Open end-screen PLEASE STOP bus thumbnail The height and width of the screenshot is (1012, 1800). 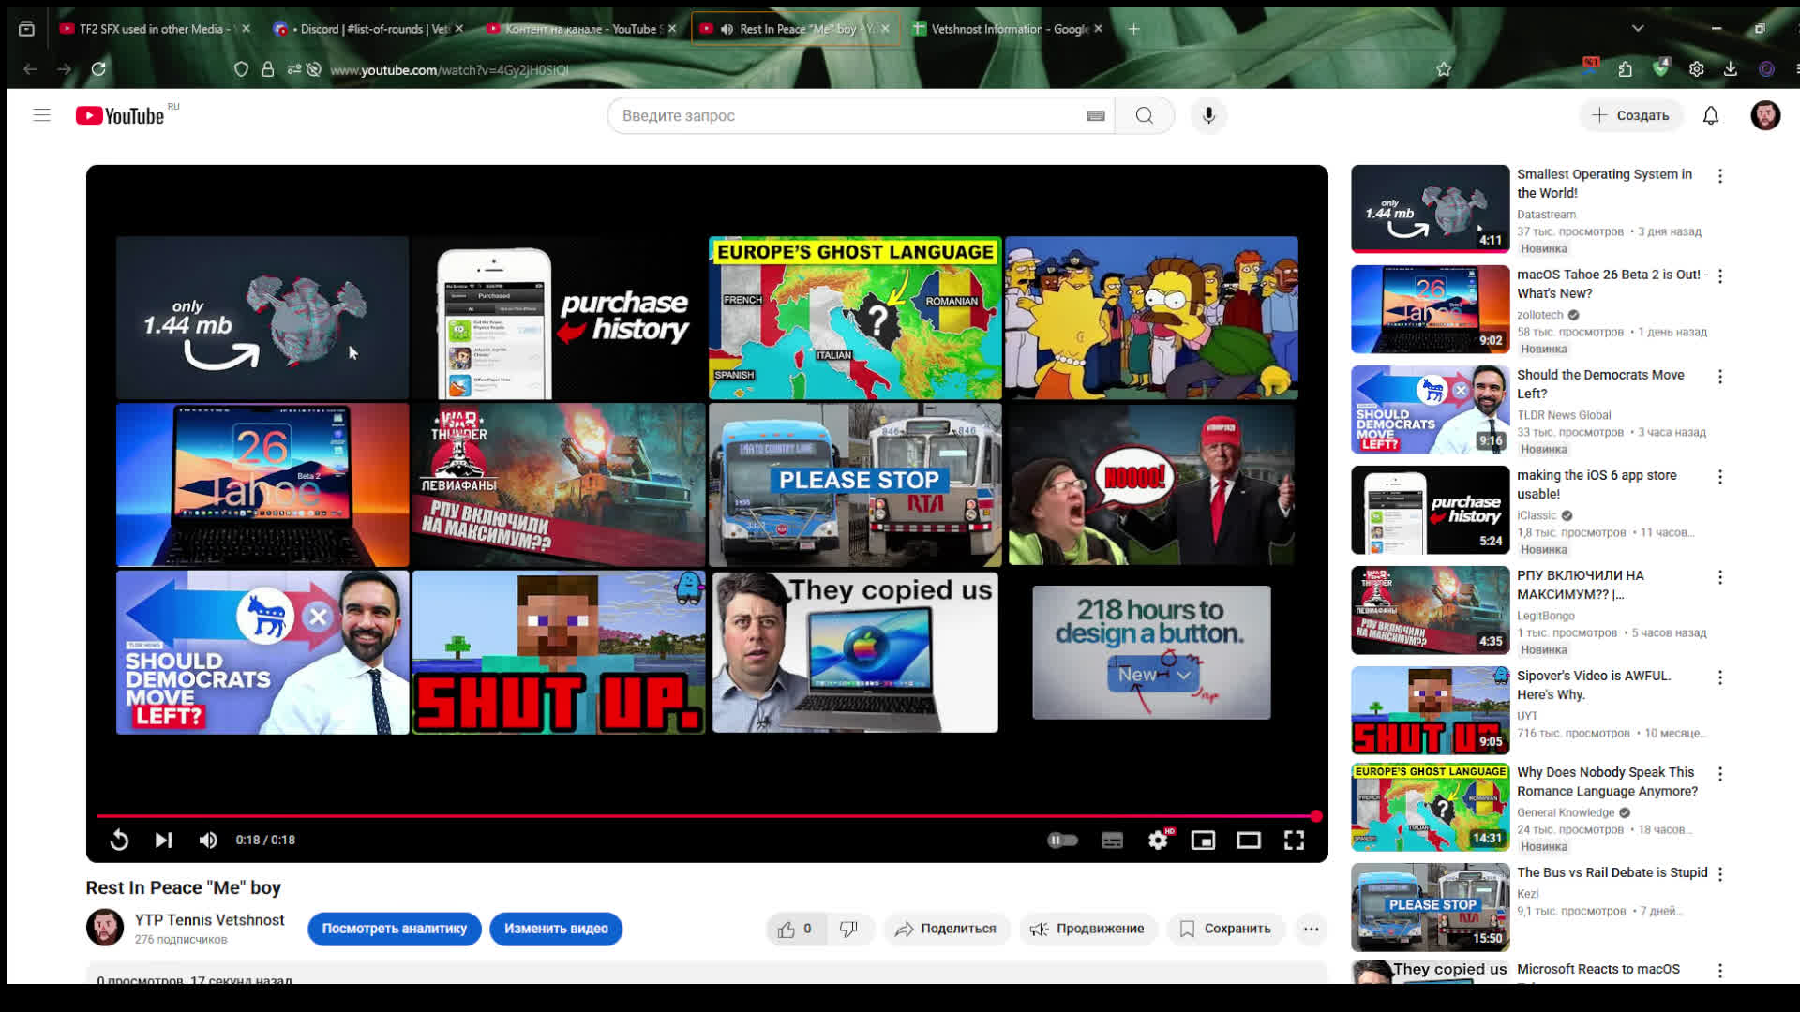(x=855, y=484)
